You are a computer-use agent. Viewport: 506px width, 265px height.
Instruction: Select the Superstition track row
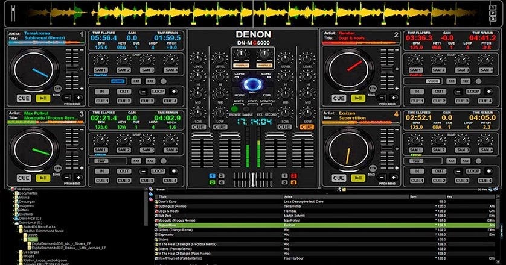[325, 225]
